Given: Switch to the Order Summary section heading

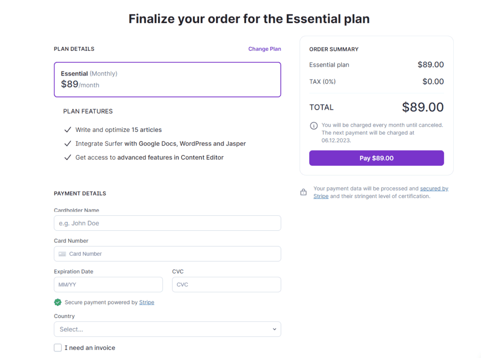Looking at the screenshot, I should point(334,49).
